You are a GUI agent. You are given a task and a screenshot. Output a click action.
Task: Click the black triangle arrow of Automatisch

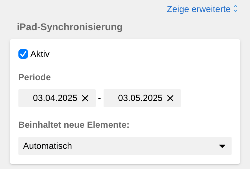click(x=222, y=146)
